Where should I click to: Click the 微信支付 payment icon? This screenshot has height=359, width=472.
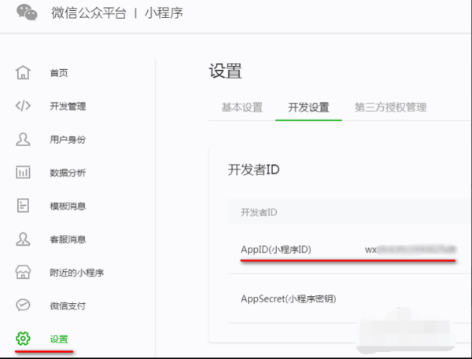click(23, 305)
